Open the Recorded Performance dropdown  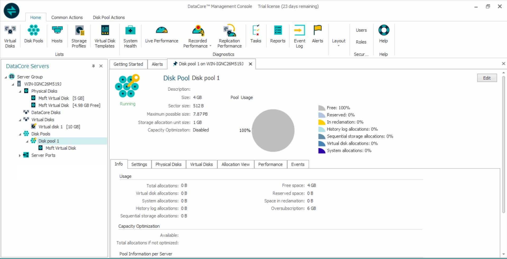[210, 45]
